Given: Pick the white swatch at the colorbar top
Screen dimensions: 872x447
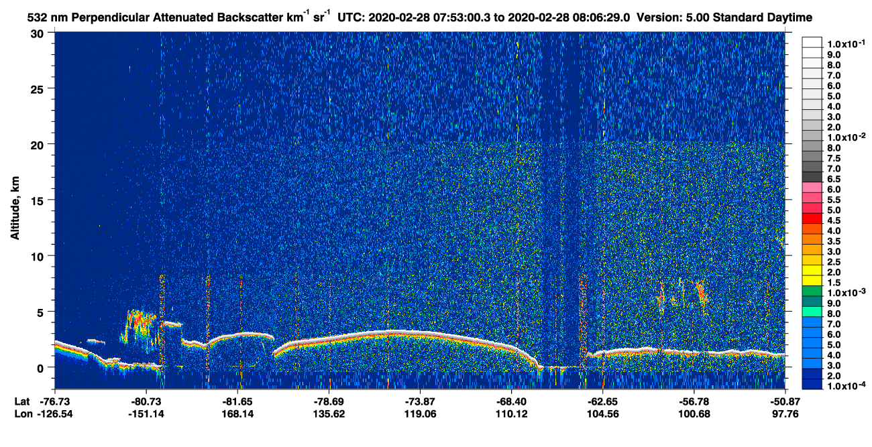Looking at the screenshot, I should pyautogui.click(x=812, y=42).
